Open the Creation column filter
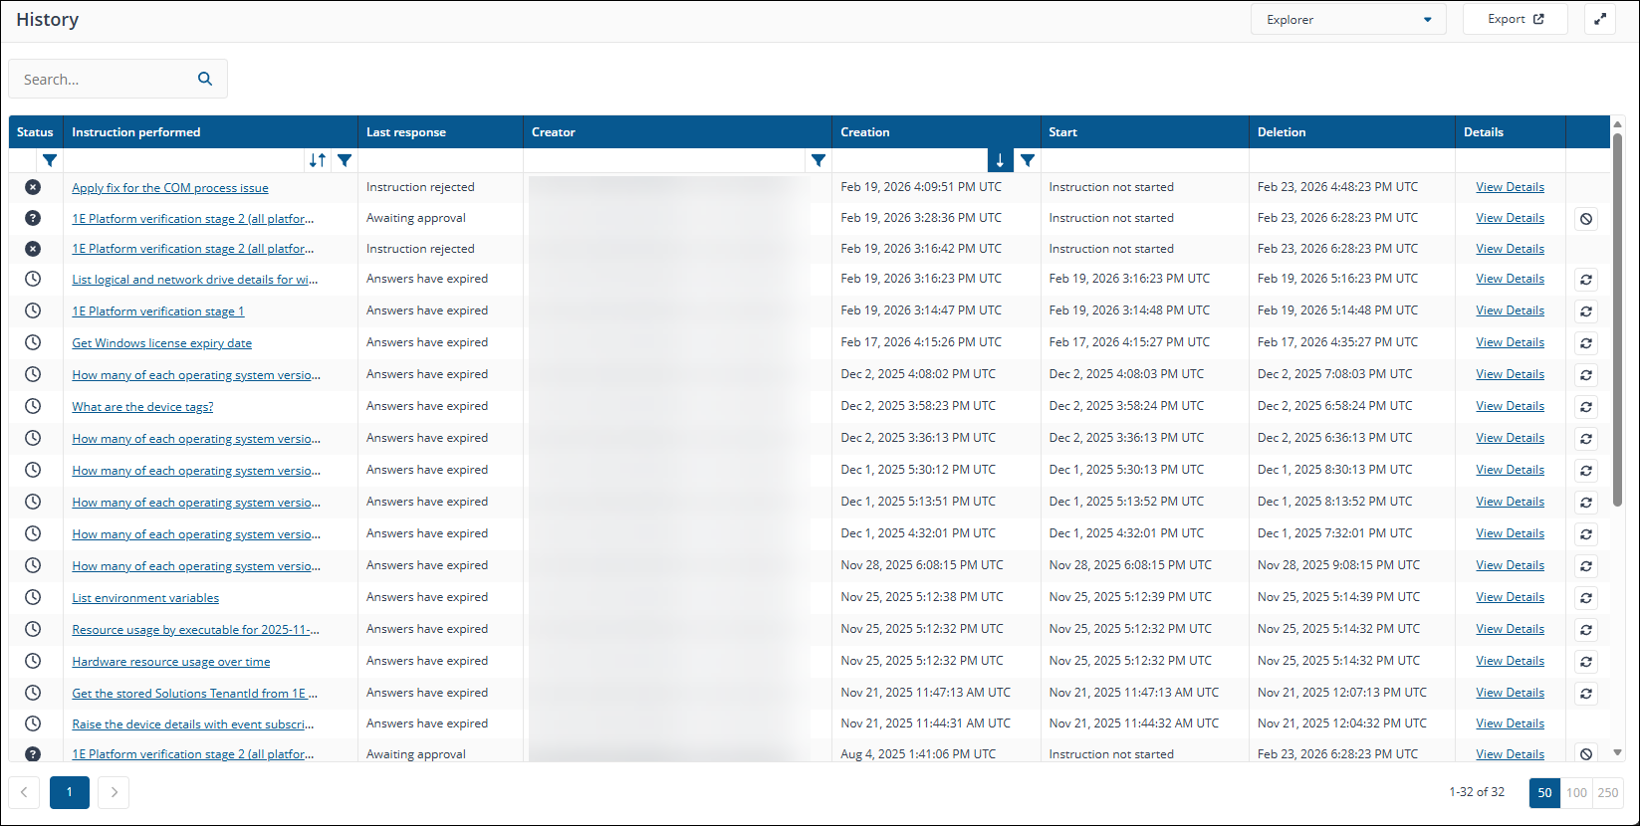The image size is (1640, 826). tap(1028, 160)
